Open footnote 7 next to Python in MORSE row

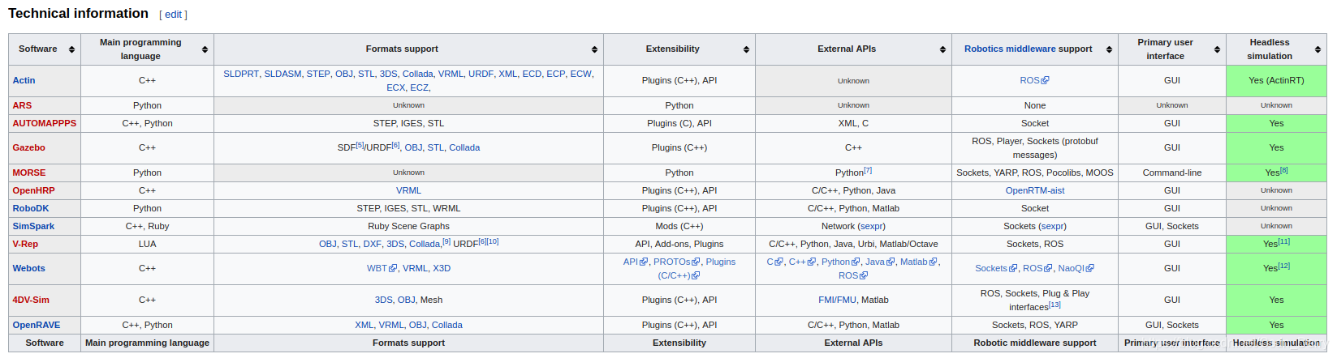click(x=868, y=170)
